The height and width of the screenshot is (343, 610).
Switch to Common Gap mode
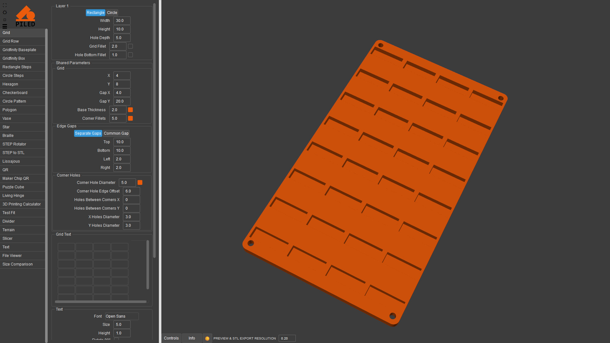(x=116, y=133)
